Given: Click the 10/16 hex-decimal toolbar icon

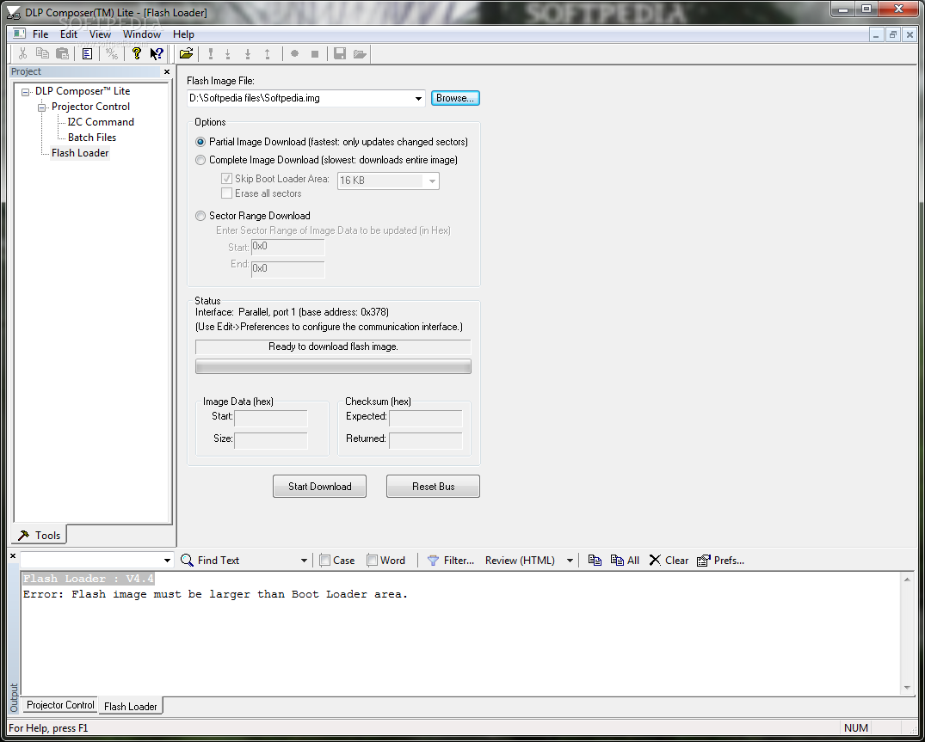Looking at the screenshot, I should pyautogui.click(x=112, y=53).
